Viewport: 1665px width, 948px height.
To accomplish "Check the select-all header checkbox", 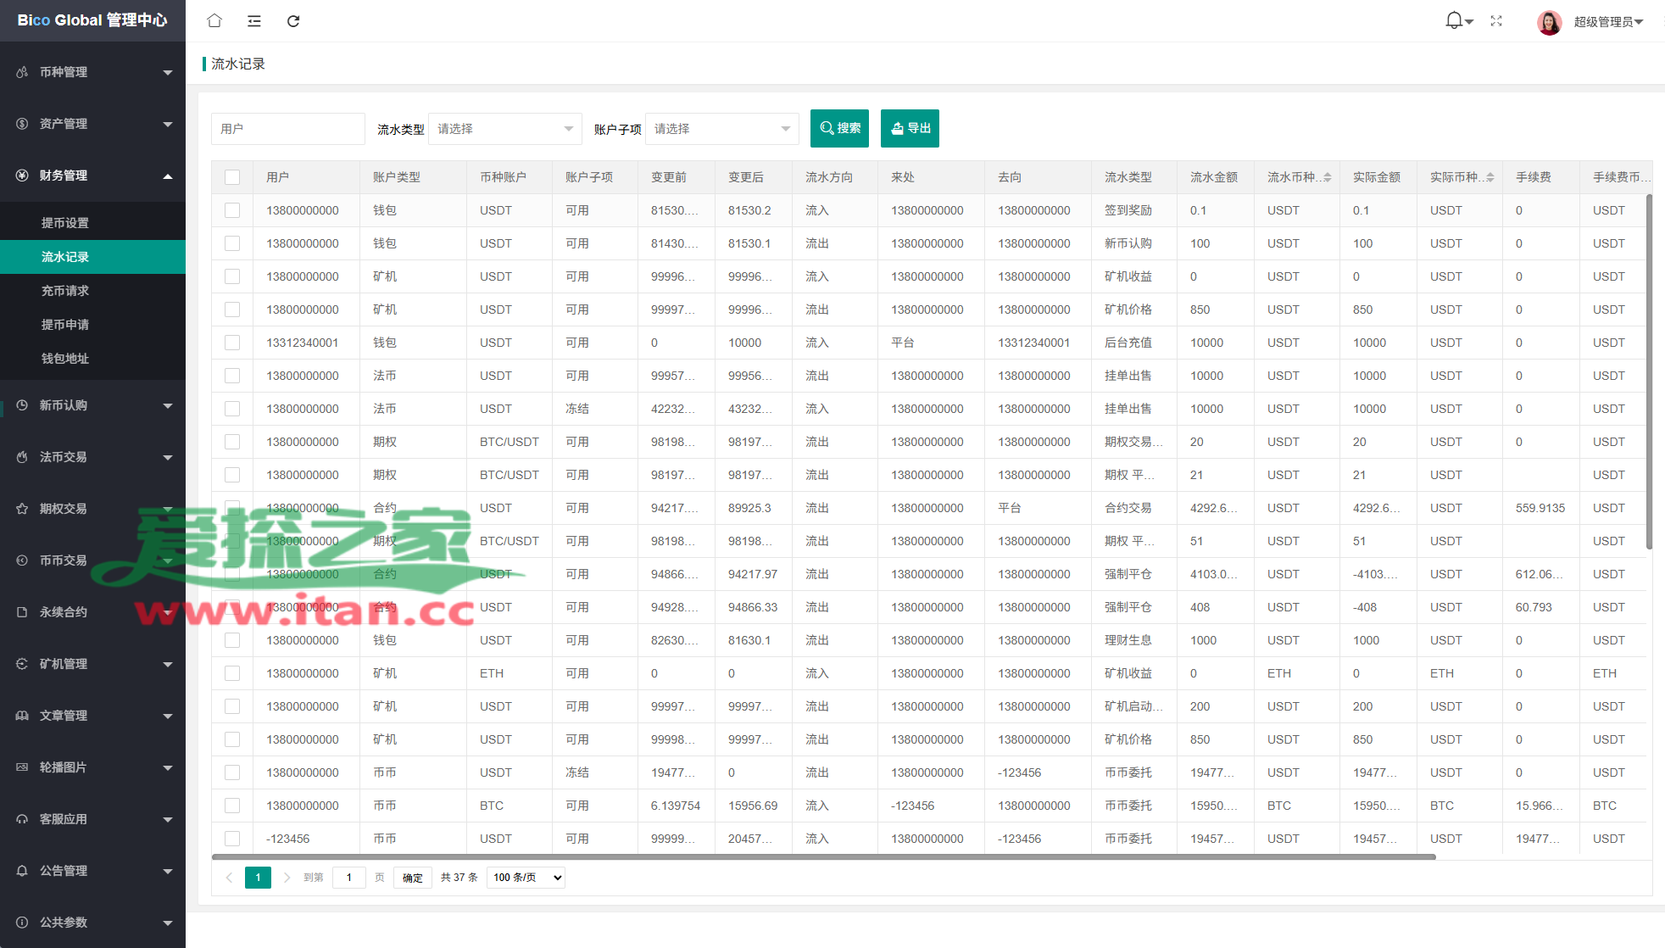I will [x=232, y=177].
